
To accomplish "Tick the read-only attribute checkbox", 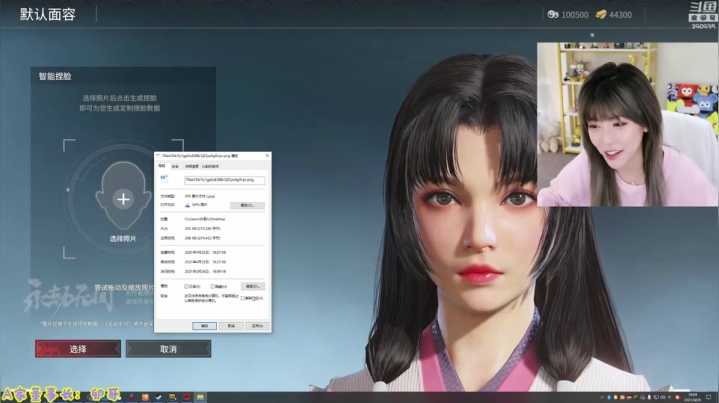I will pos(186,286).
